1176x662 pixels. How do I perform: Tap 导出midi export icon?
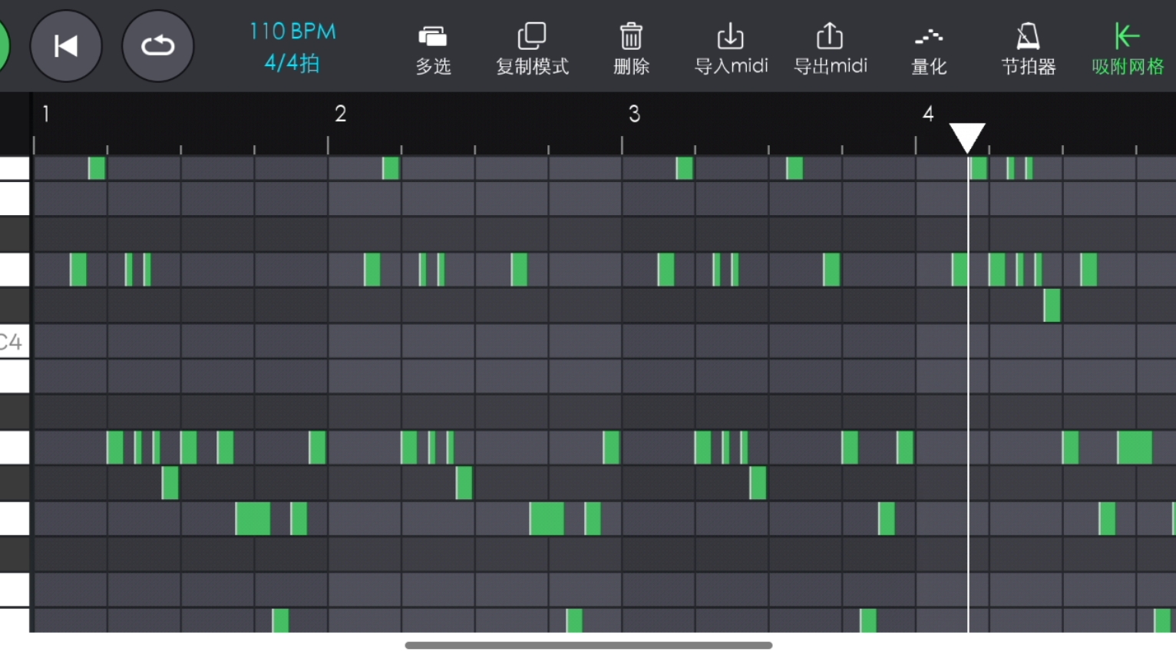(830, 50)
